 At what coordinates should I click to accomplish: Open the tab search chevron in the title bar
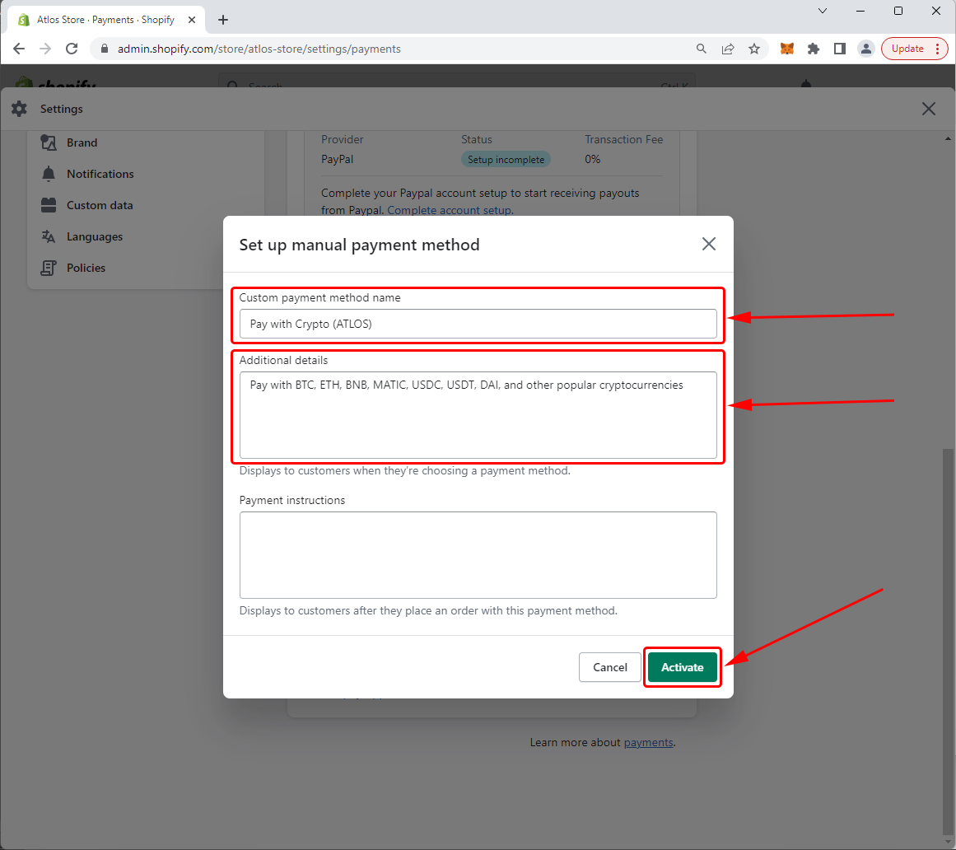[x=823, y=11]
